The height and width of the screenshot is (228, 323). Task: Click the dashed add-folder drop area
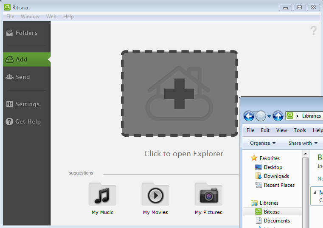pos(179,93)
